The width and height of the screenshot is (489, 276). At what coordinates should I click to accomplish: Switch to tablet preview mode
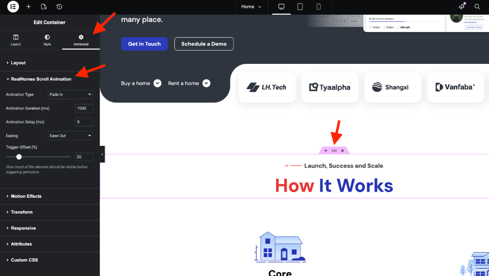(300, 7)
